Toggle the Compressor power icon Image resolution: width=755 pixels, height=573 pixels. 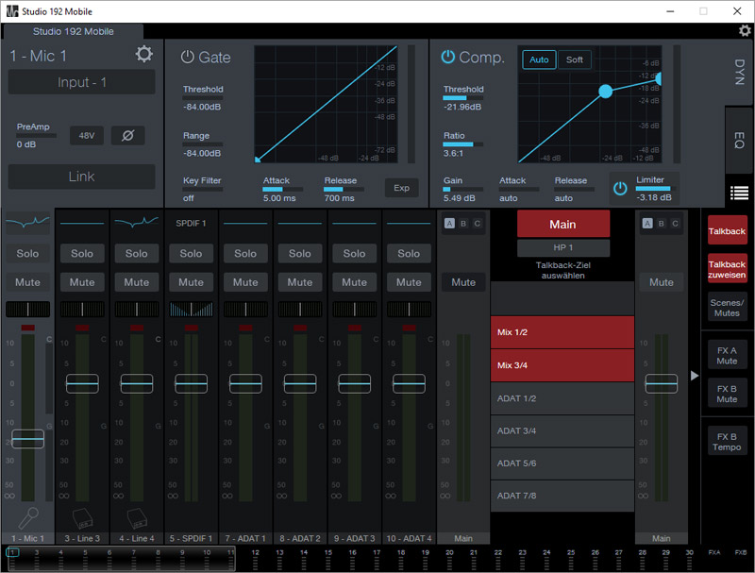(448, 58)
